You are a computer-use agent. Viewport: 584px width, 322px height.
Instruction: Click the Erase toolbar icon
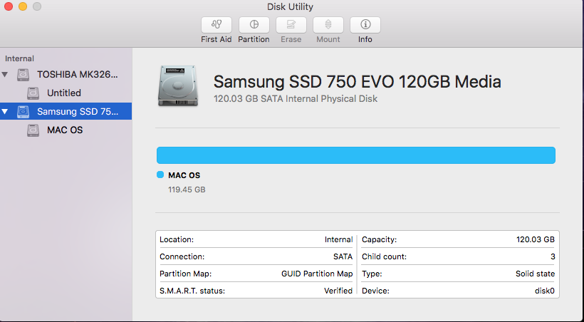tap(291, 25)
